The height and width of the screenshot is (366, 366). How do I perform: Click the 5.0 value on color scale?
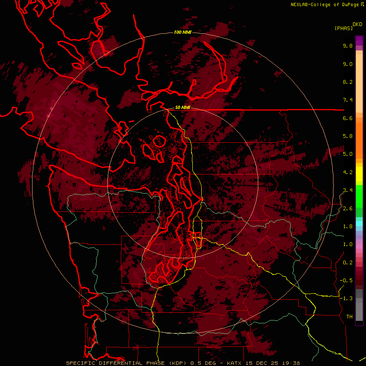point(348,154)
